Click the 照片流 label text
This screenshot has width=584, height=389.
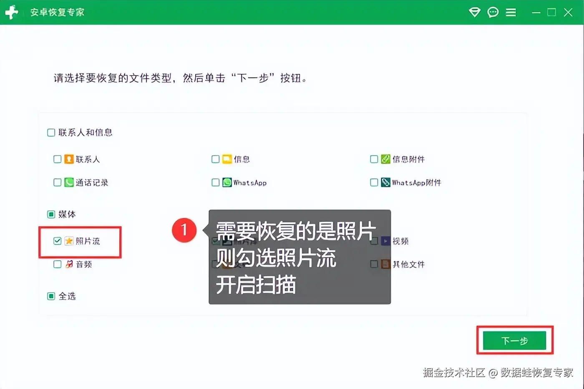tap(88, 241)
